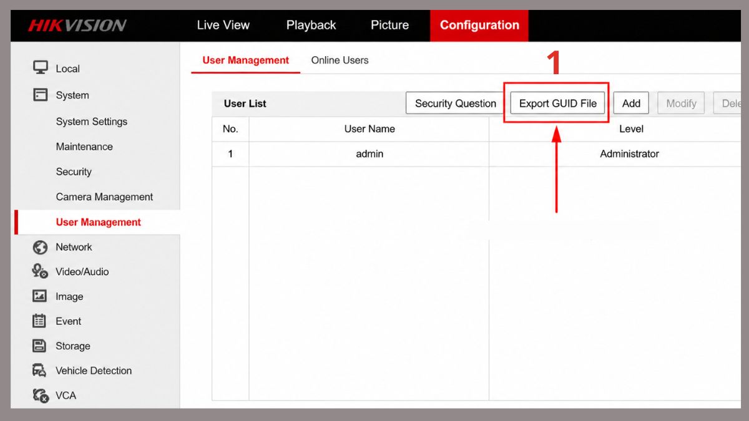
Task: Click the Storage disk icon
Action: pos(39,346)
